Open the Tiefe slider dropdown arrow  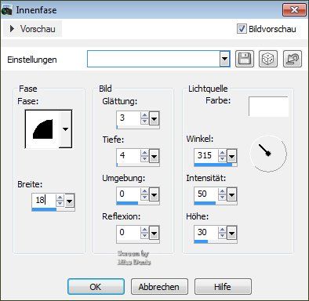(x=154, y=157)
